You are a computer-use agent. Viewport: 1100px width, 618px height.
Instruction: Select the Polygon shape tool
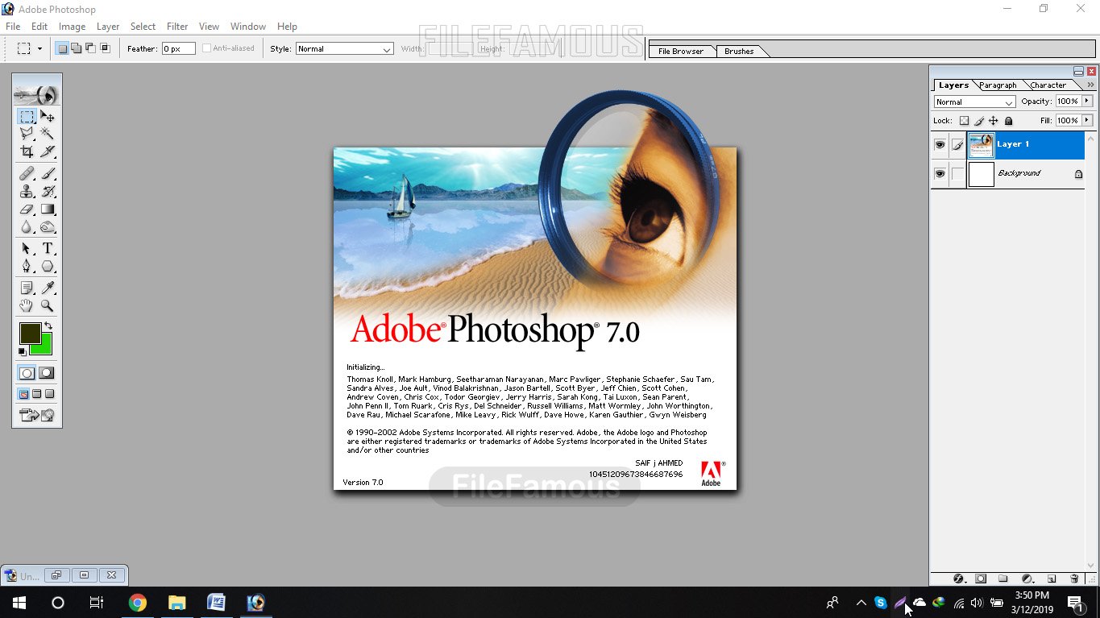point(48,266)
